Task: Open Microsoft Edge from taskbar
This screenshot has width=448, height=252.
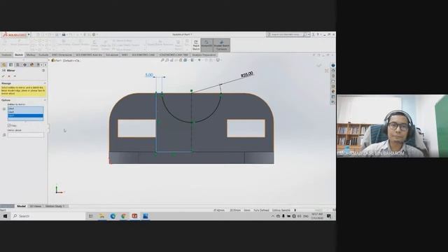Action: click(113, 216)
